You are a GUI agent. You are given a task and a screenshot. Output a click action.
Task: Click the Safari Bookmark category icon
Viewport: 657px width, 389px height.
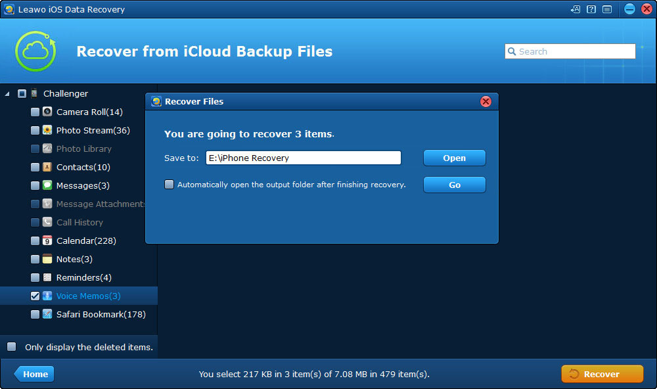pos(47,314)
